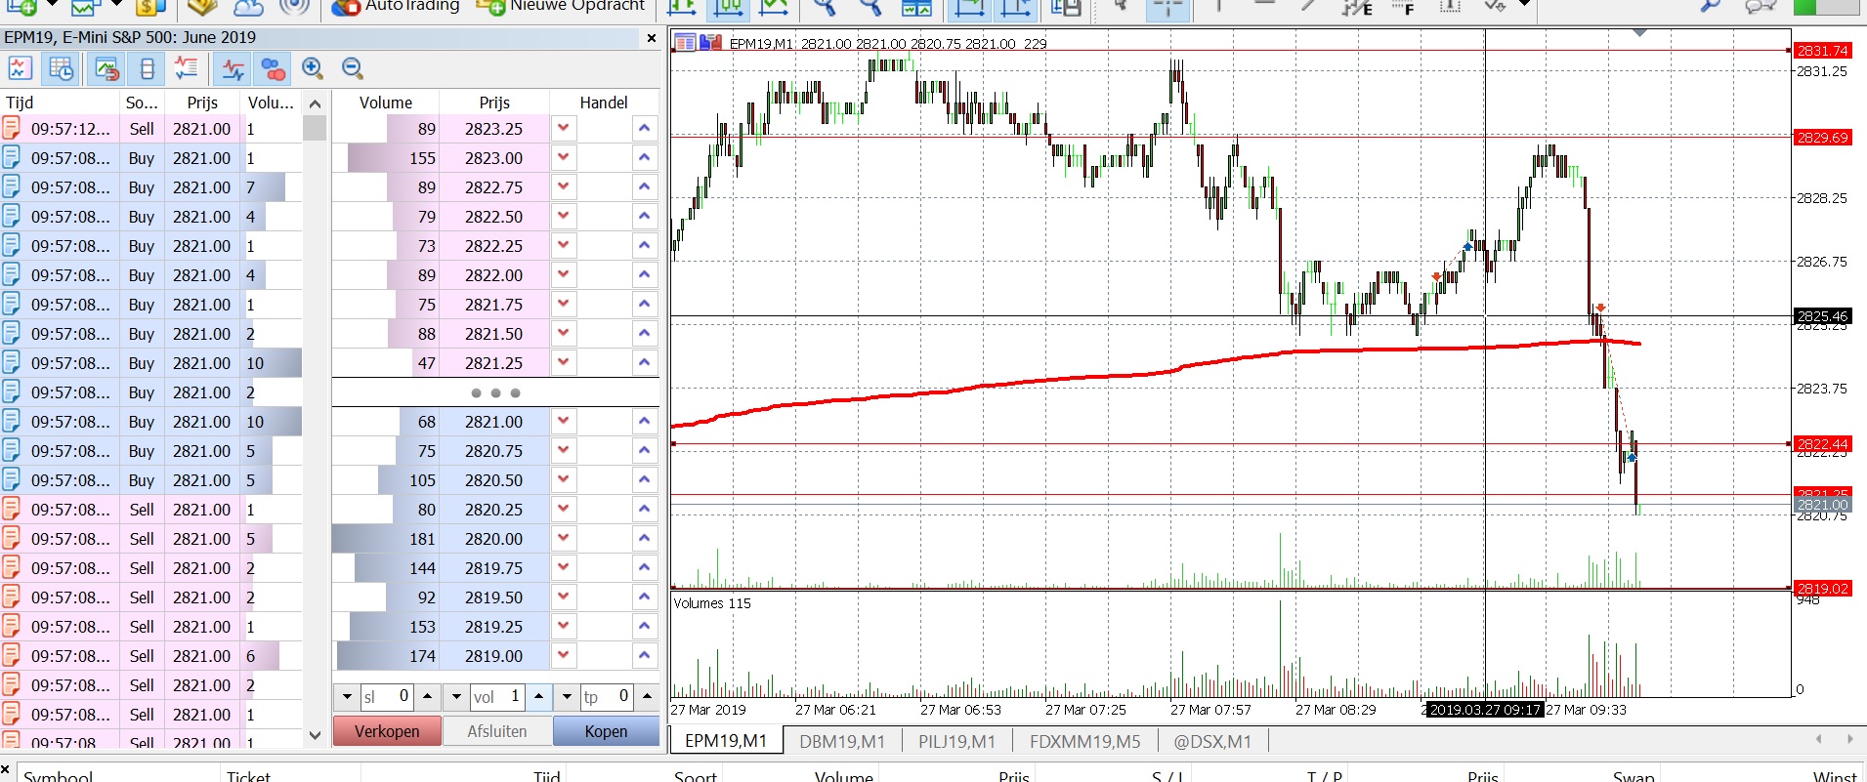Focus the vol input field
This screenshot has width=1867, height=782.
pos(497,697)
